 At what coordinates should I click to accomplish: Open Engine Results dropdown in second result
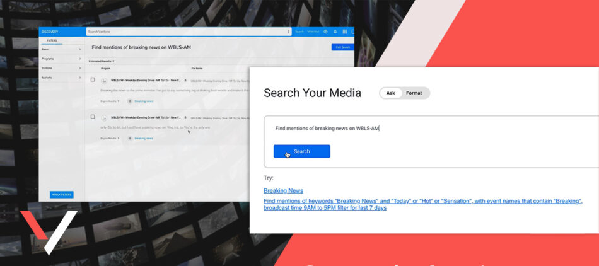click(x=110, y=138)
